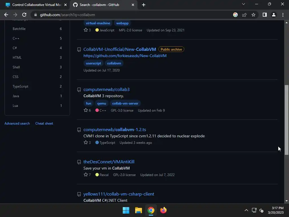The image size is (289, 217).
Task: Click the collabvm topic tag
Action: [114, 63]
